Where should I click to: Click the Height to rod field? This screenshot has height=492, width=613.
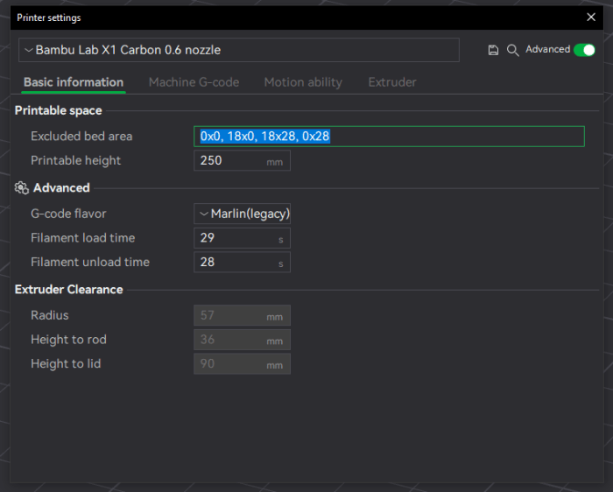[242, 340]
